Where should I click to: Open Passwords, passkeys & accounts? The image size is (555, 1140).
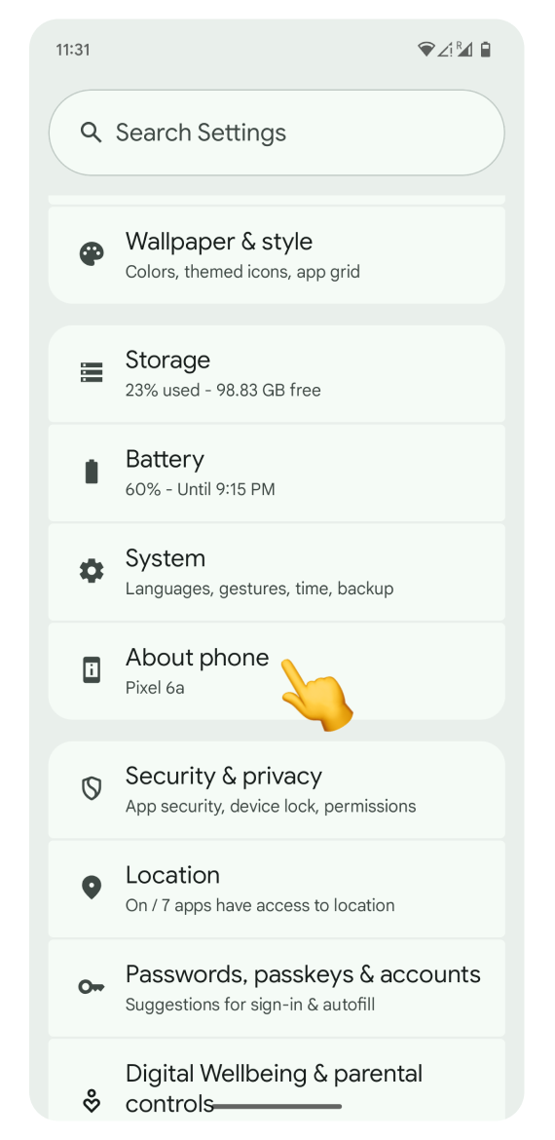click(x=277, y=987)
